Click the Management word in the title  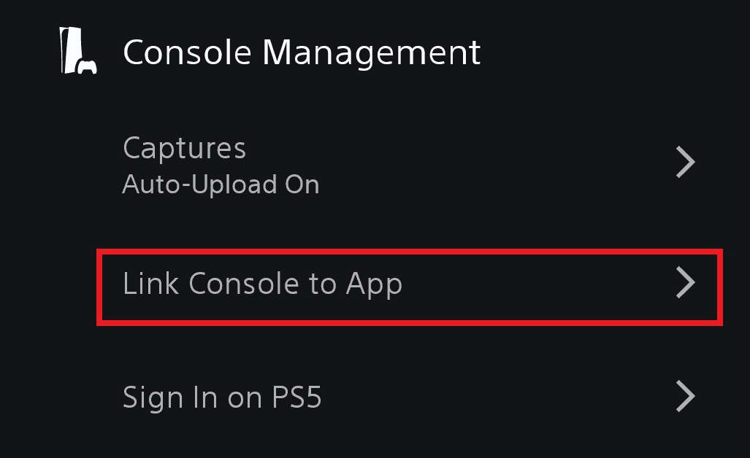tap(371, 53)
